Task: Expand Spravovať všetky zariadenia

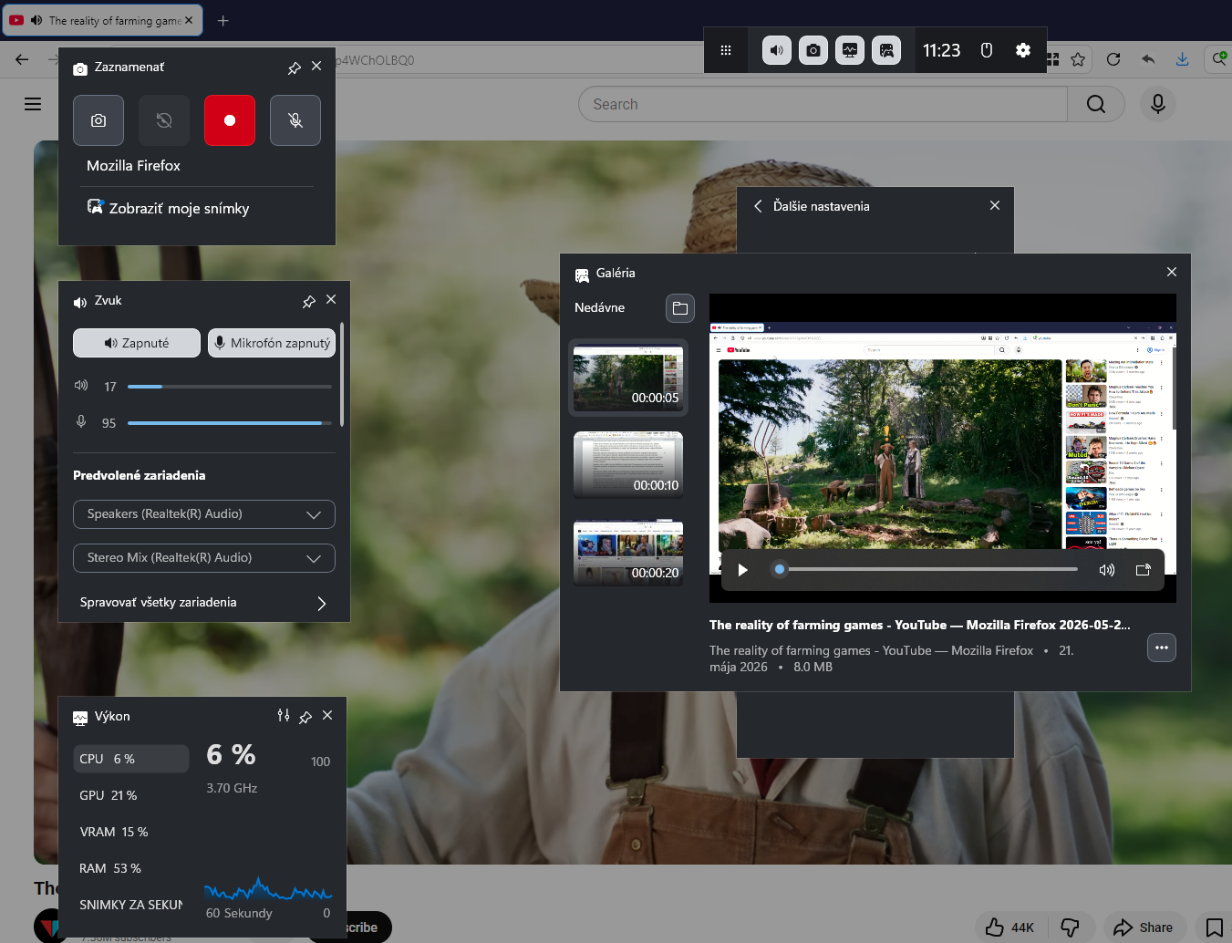Action: click(204, 603)
